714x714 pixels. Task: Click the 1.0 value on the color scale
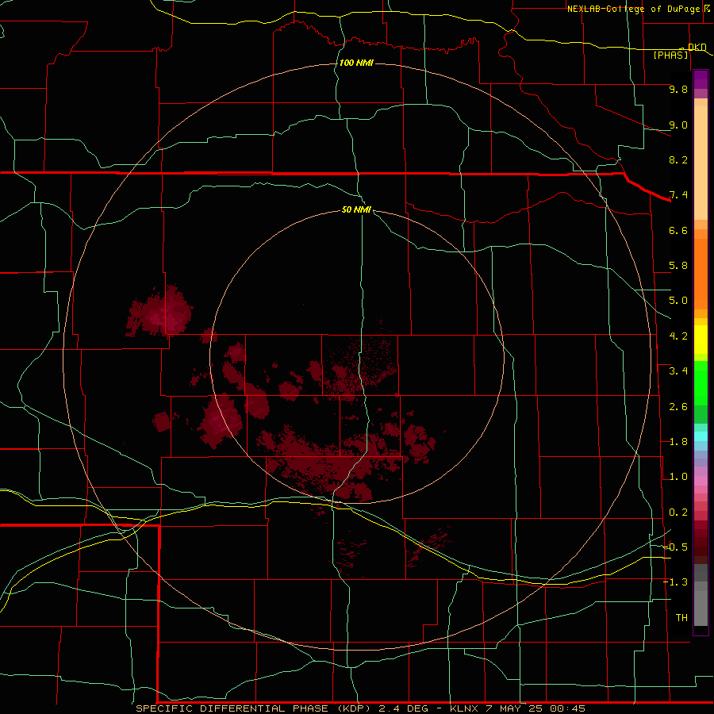coord(678,477)
